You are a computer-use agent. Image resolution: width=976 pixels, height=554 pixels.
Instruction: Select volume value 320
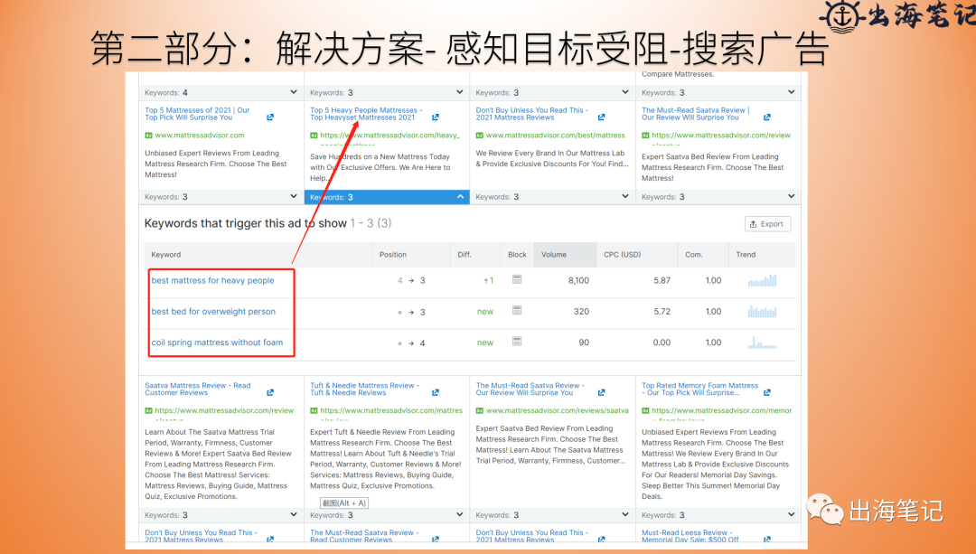[x=581, y=311]
